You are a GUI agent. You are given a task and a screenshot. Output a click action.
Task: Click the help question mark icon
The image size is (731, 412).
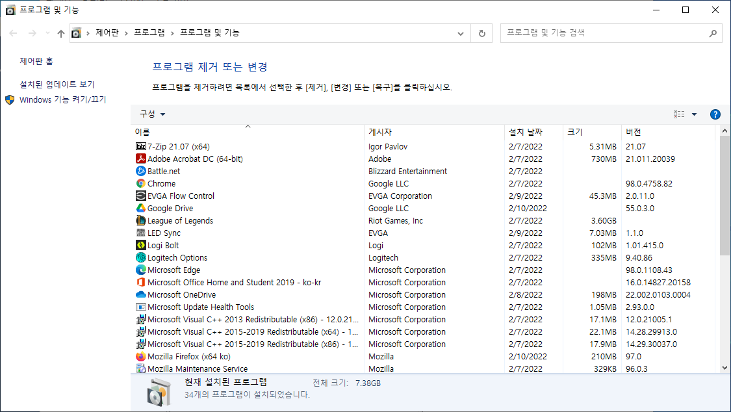[715, 114]
